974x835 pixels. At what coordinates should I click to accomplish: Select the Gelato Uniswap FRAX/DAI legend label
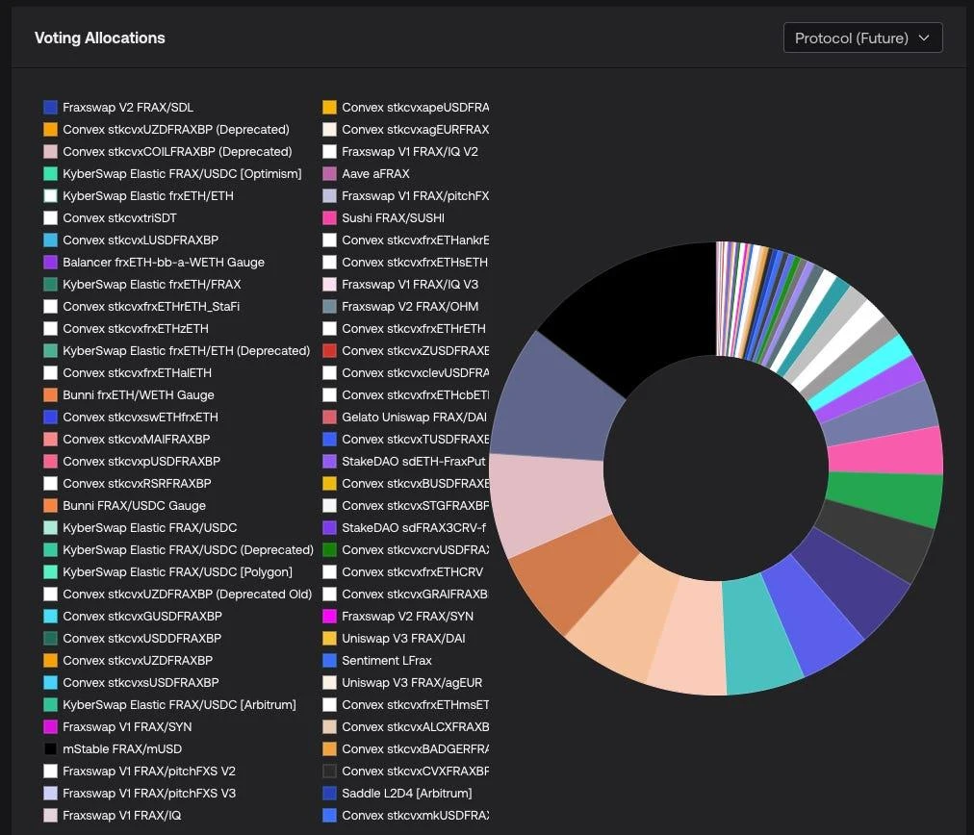(415, 417)
